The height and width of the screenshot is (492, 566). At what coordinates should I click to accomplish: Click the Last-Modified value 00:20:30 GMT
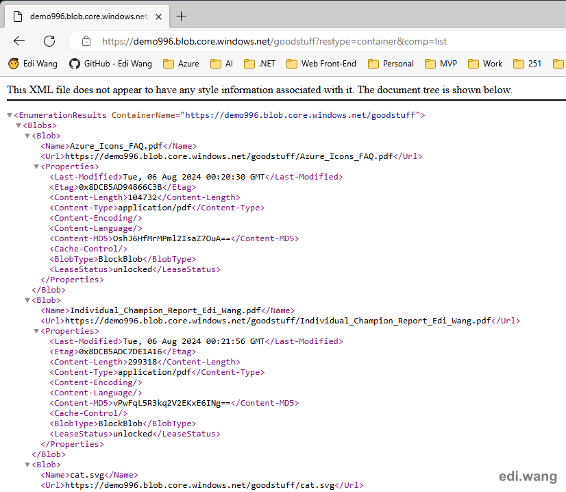point(194,177)
